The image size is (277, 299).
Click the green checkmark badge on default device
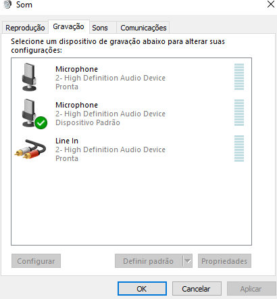click(x=41, y=123)
